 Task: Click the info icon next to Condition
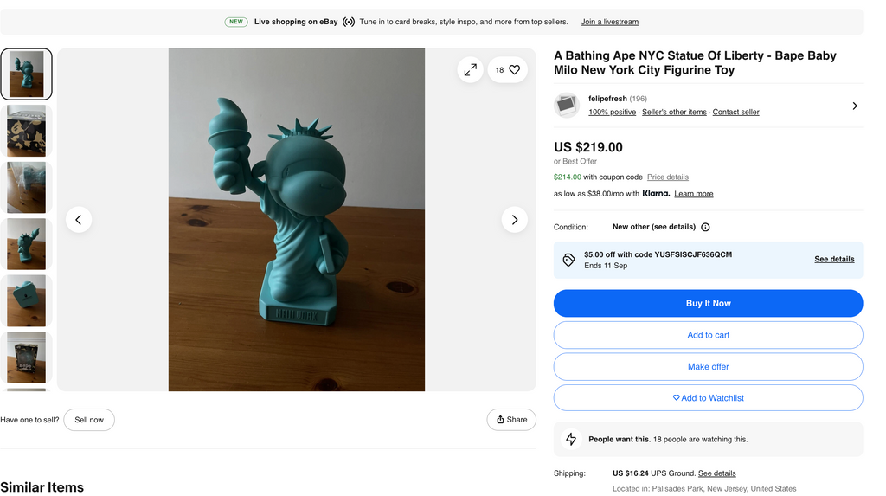(x=705, y=228)
